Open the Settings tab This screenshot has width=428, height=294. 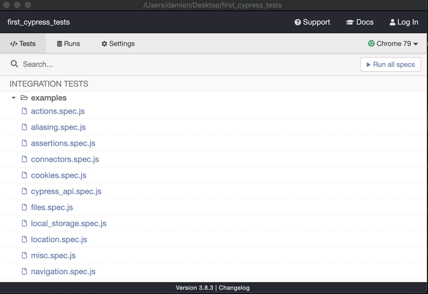[x=118, y=44]
